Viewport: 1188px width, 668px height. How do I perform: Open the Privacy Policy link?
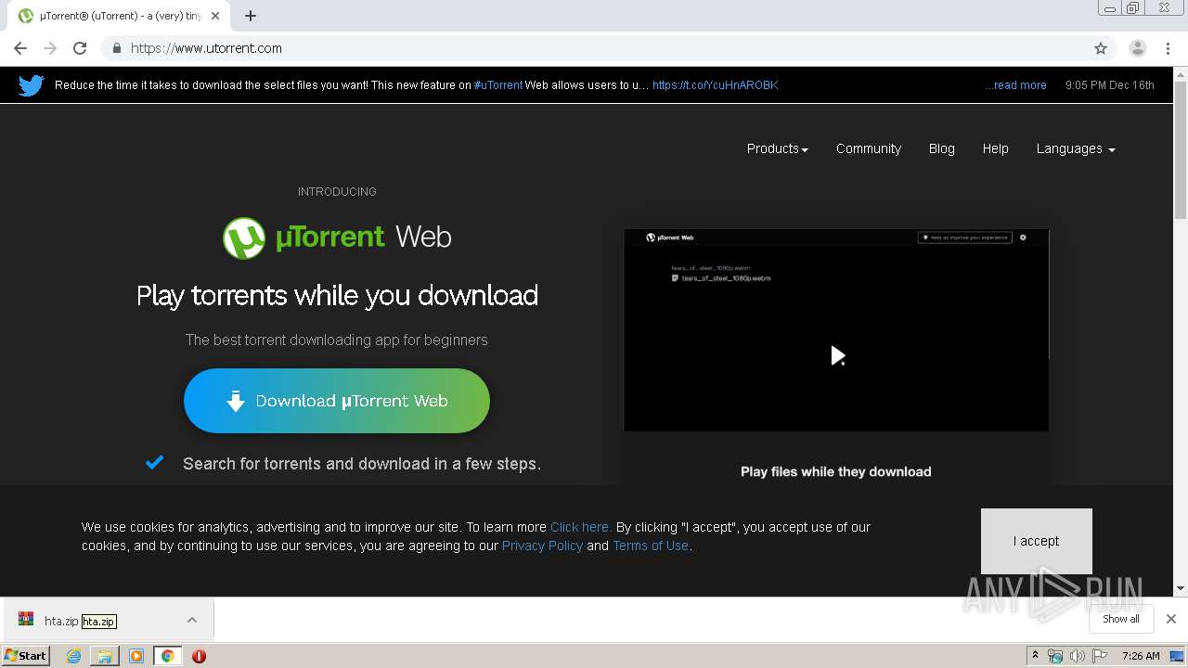(x=542, y=546)
